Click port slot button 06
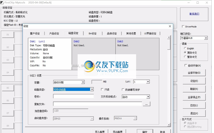214x133 pixels. [x=8, y=100]
